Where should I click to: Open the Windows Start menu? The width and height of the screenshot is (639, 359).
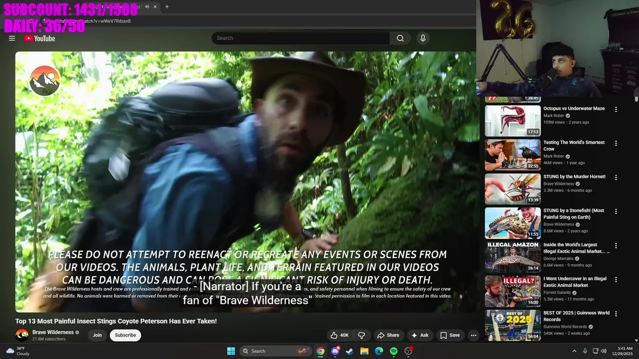(x=231, y=351)
